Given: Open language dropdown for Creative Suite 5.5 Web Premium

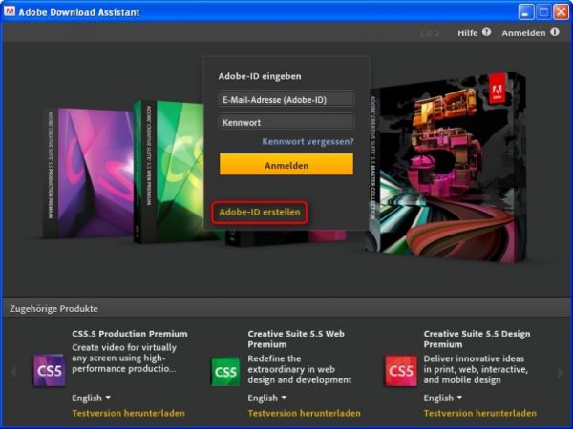Looking at the screenshot, I should click(x=266, y=398).
